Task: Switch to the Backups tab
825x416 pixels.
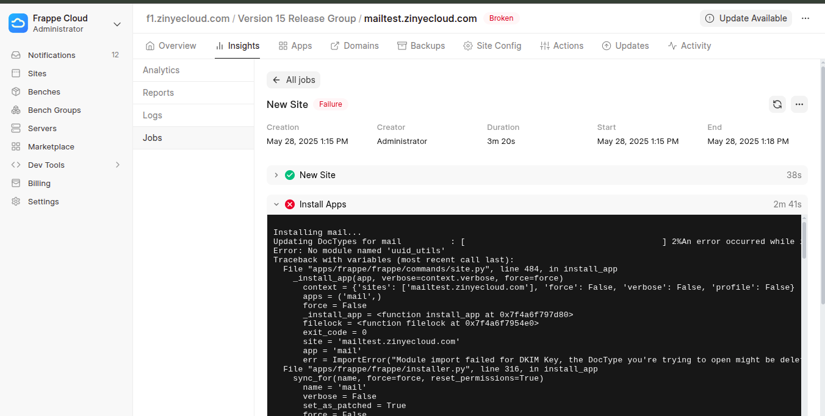Action: coord(420,46)
